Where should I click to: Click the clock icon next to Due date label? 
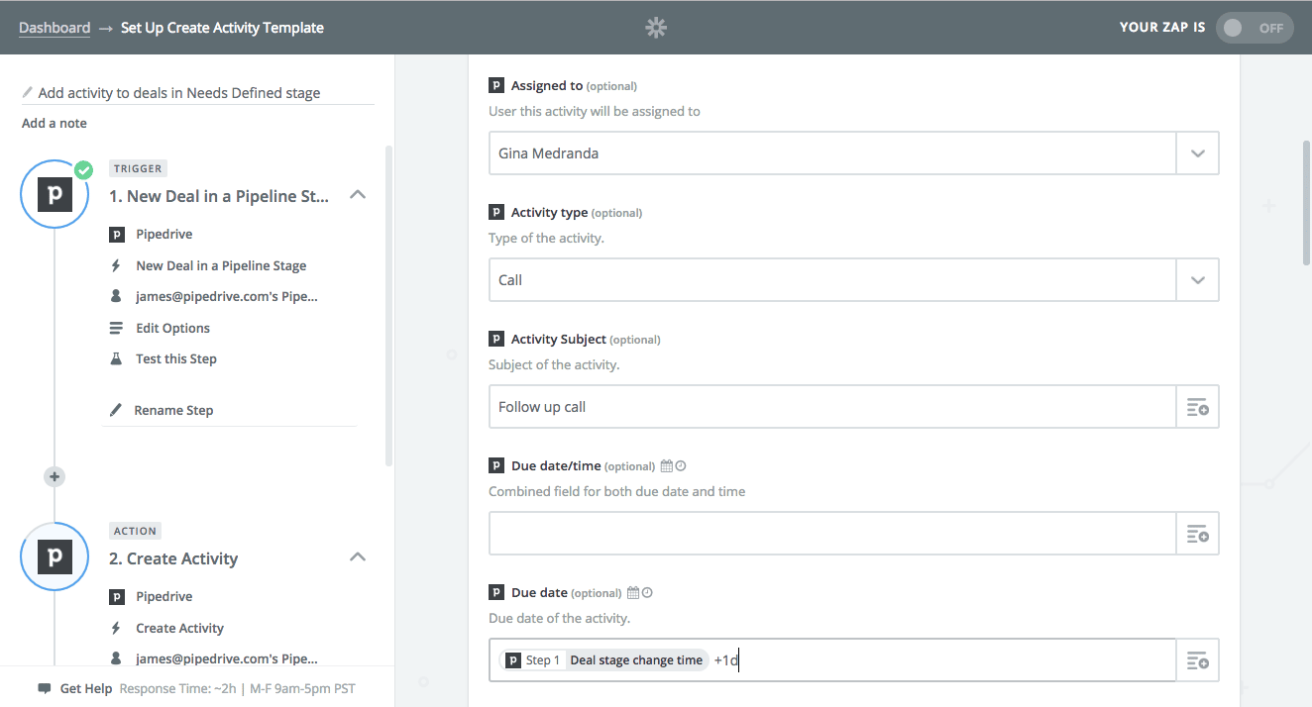coord(647,593)
